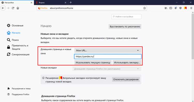Open the Поиск settings category
The width and height of the screenshot is (194, 102).
[x=13, y=40]
